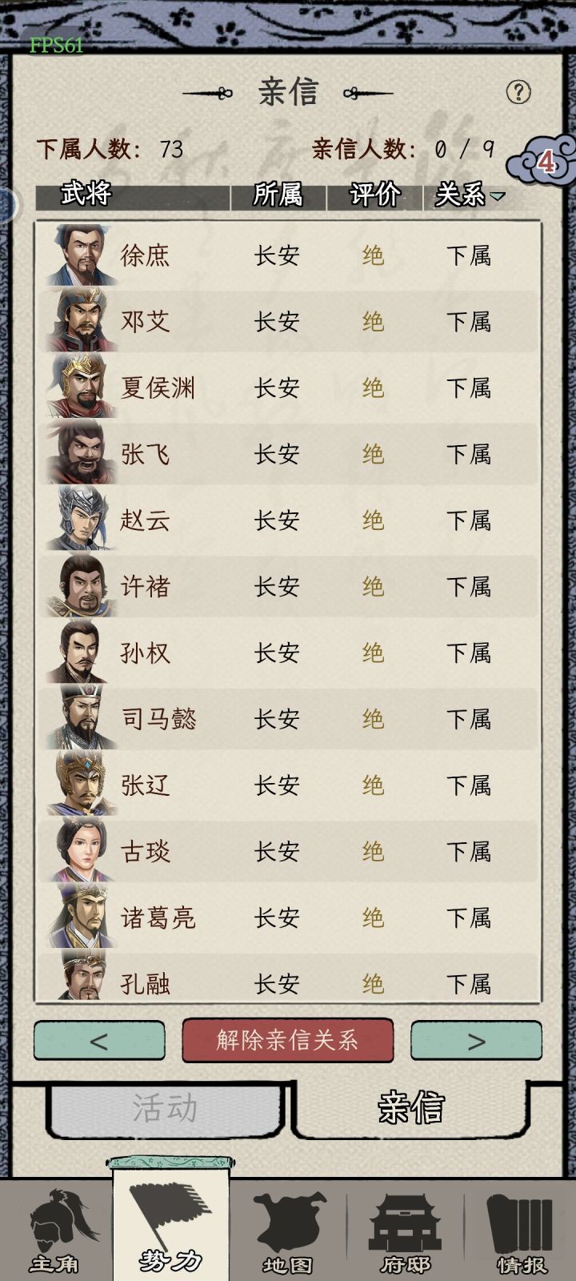Select 张飞's portrait thumbnail
Screen dimensions: 576x1281
pyautogui.click(x=78, y=453)
